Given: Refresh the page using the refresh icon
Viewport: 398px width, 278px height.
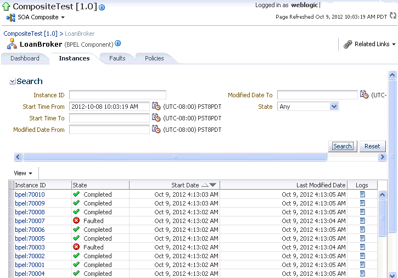Looking at the screenshot, I should point(393,16).
